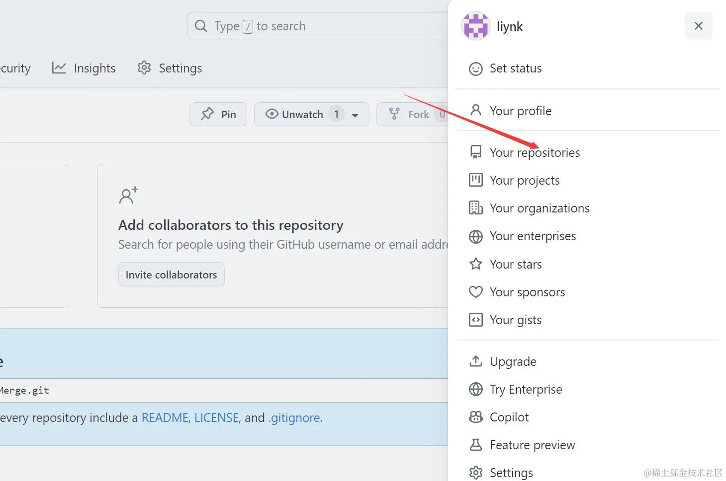Image resolution: width=726 pixels, height=481 pixels.
Task: Click the project board icon
Action: coord(475,180)
